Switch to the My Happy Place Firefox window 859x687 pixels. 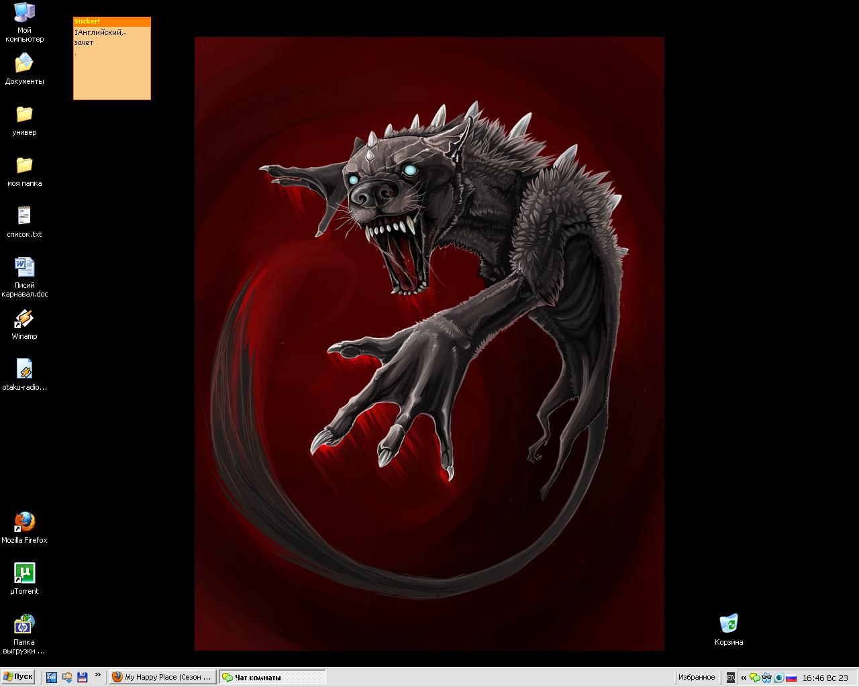[x=163, y=678]
